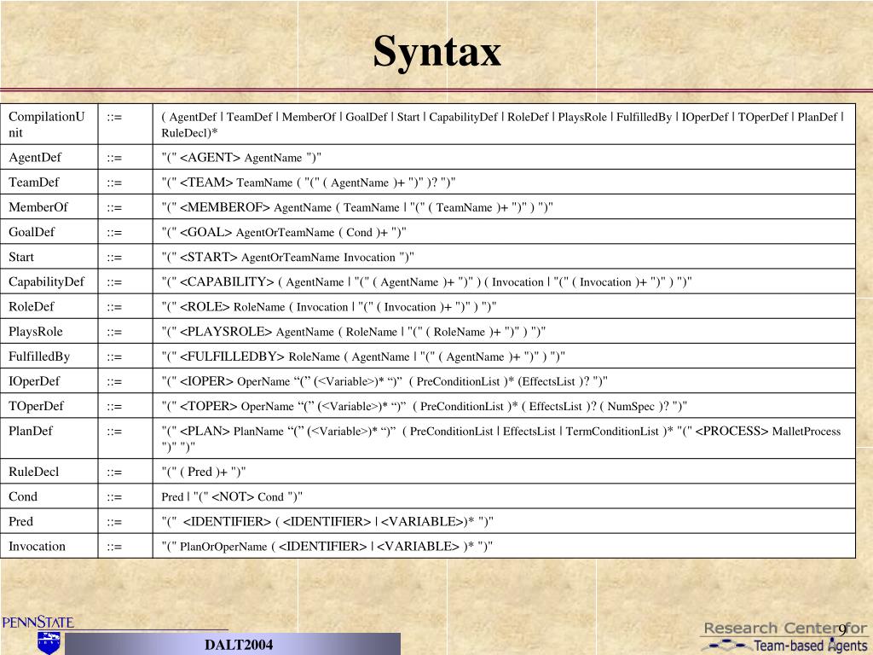Click the ::= symbol in the AgentDef row
This screenshot has width=873, height=655.
click(114, 158)
